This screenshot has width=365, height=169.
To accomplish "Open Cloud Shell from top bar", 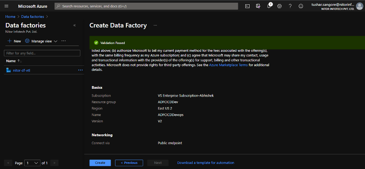I will 248,6.
